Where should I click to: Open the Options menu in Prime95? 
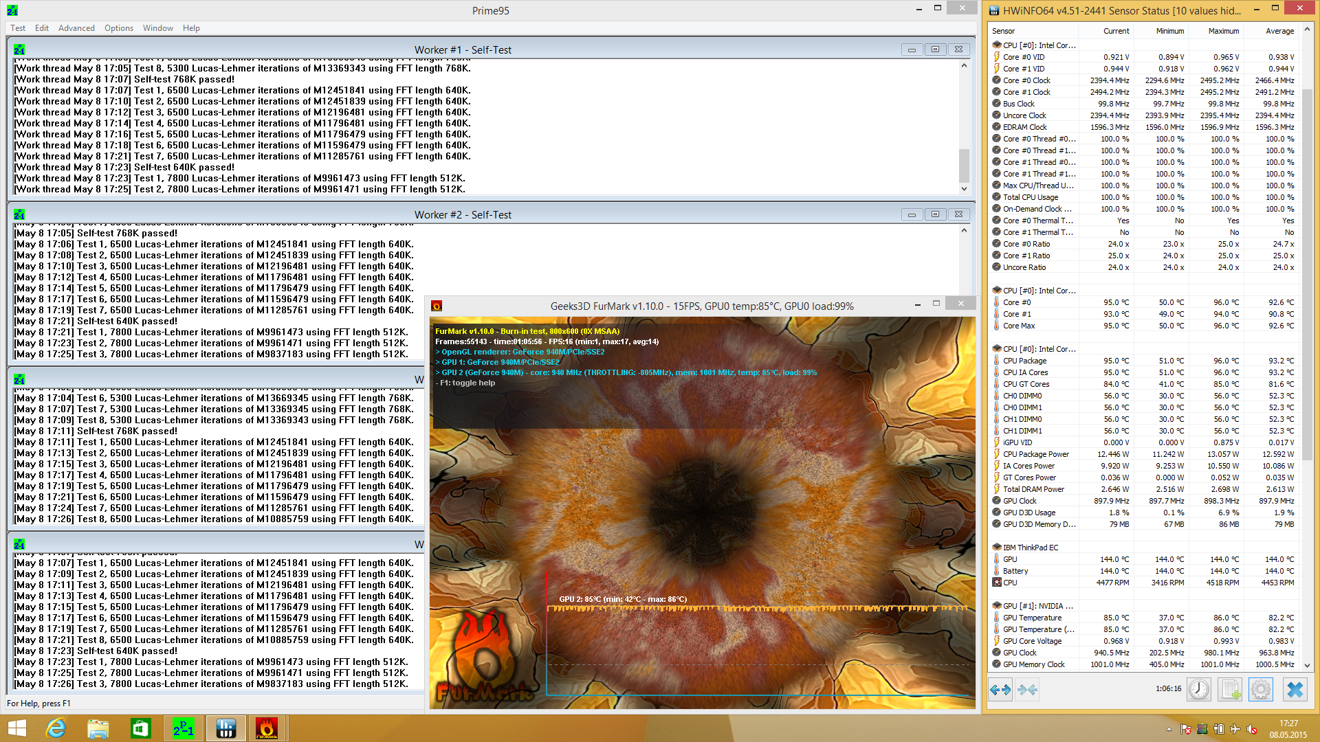pos(119,28)
